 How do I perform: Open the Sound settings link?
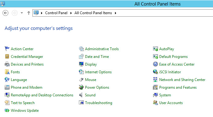click(x=90, y=95)
